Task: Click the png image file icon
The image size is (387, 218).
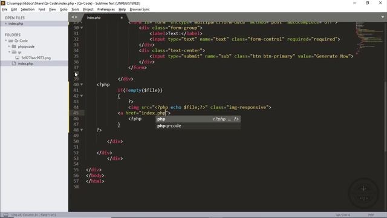Action: pyautogui.click(x=18, y=58)
